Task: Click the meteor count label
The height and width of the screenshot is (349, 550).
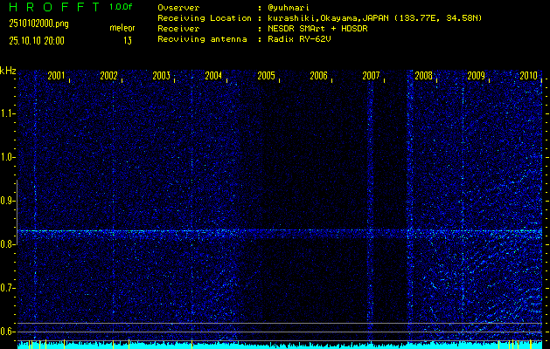Action: coord(122,28)
